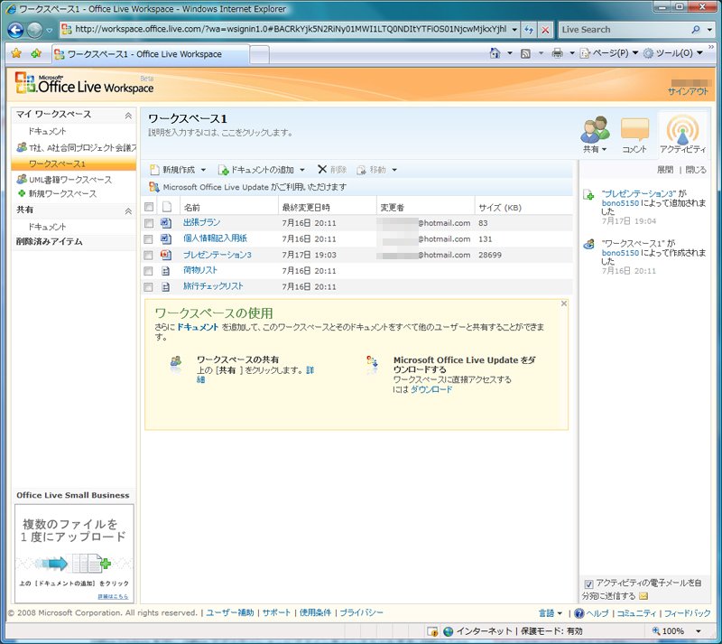Click the Live Search magnifier icon
Screen dimensions: 722x644
(x=695, y=30)
